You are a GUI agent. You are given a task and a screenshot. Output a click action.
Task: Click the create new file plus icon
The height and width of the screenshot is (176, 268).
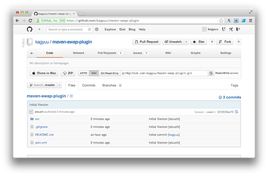coord(72,97)
